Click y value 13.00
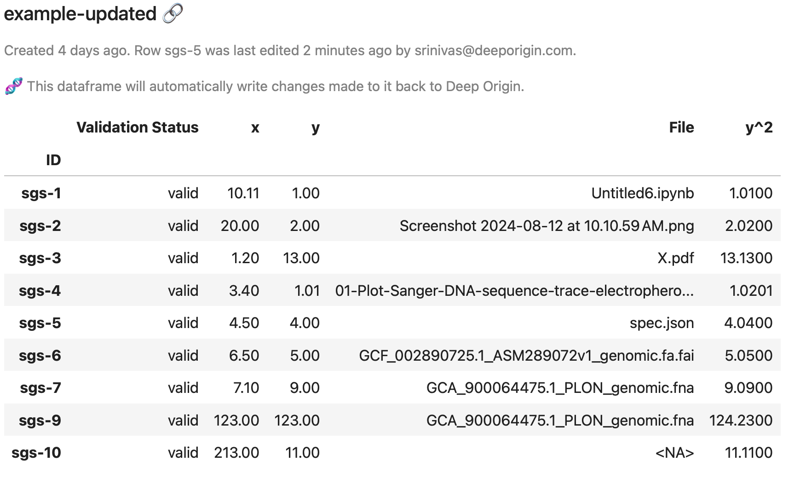 (x=301, y=258)
